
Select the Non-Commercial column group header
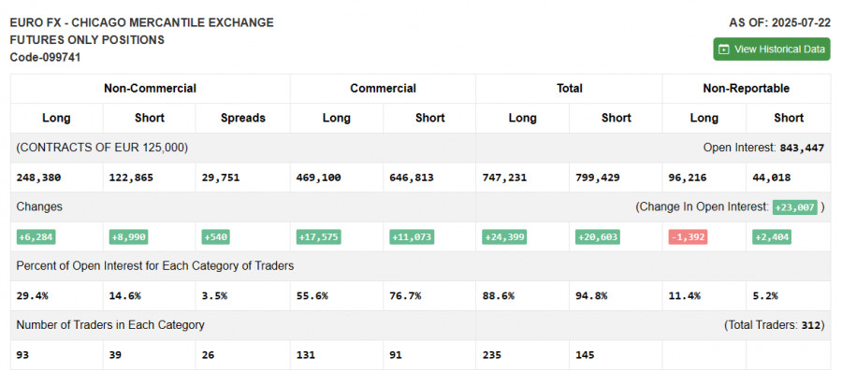point(150,89)
